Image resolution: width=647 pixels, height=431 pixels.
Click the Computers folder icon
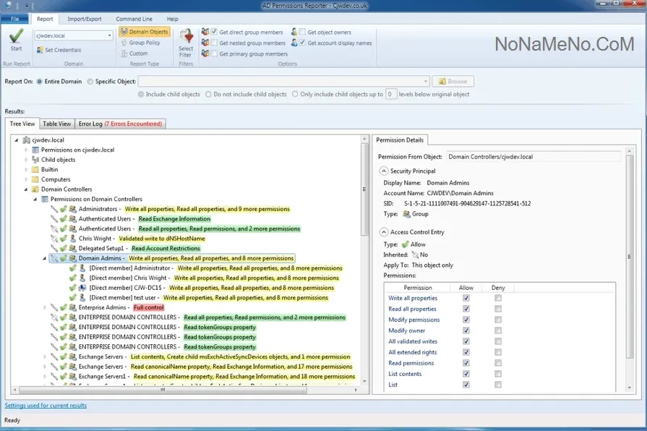pos(34,179)
